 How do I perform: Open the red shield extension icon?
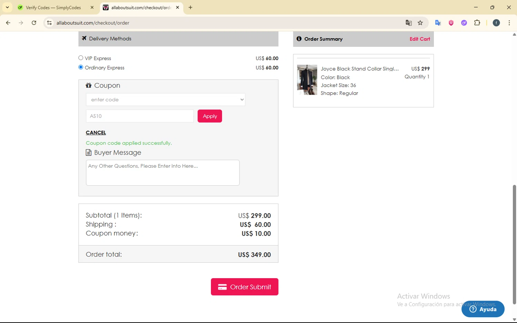[451, 23]
